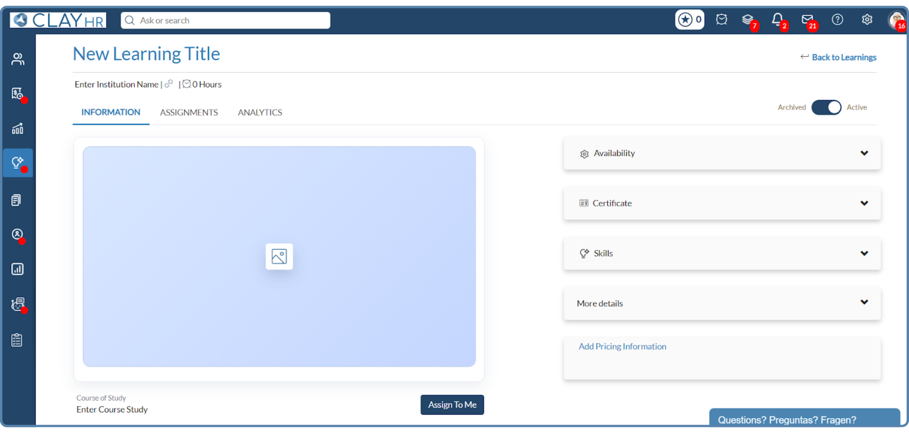Expand the Certificate section chevron

pyautogui.click(x=864, y=203)
